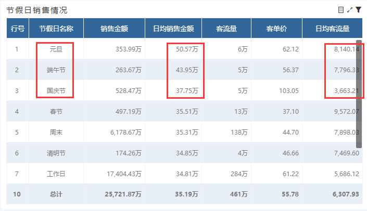
Task: Select the 节假日名称 column header
Action: (56, 29)
